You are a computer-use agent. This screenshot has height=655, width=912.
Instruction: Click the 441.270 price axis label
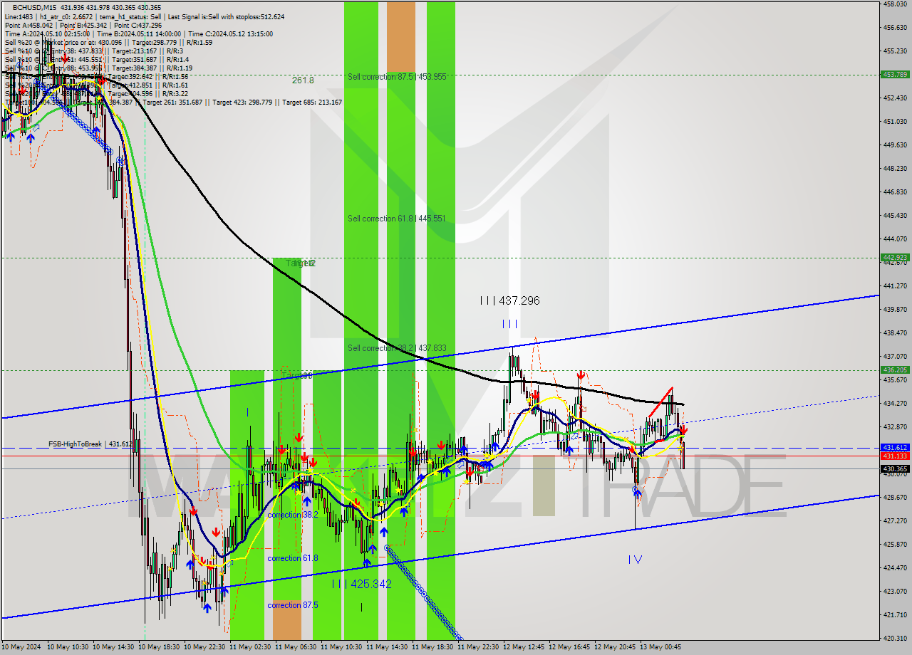[895, 286]
